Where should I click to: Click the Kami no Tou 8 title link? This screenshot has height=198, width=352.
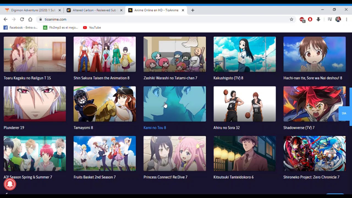pyautogui.click(x=155, y=128)
